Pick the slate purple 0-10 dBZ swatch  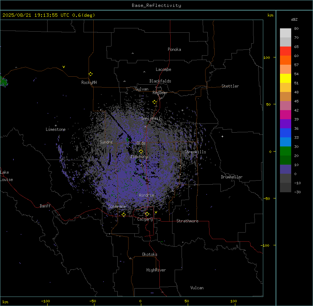[x=285, y=169]
